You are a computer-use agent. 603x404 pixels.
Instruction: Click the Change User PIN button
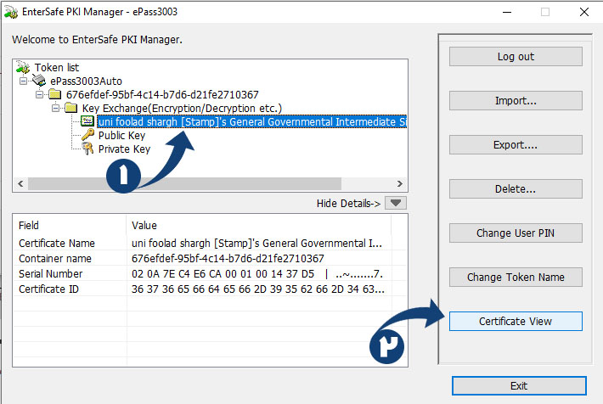515,233
